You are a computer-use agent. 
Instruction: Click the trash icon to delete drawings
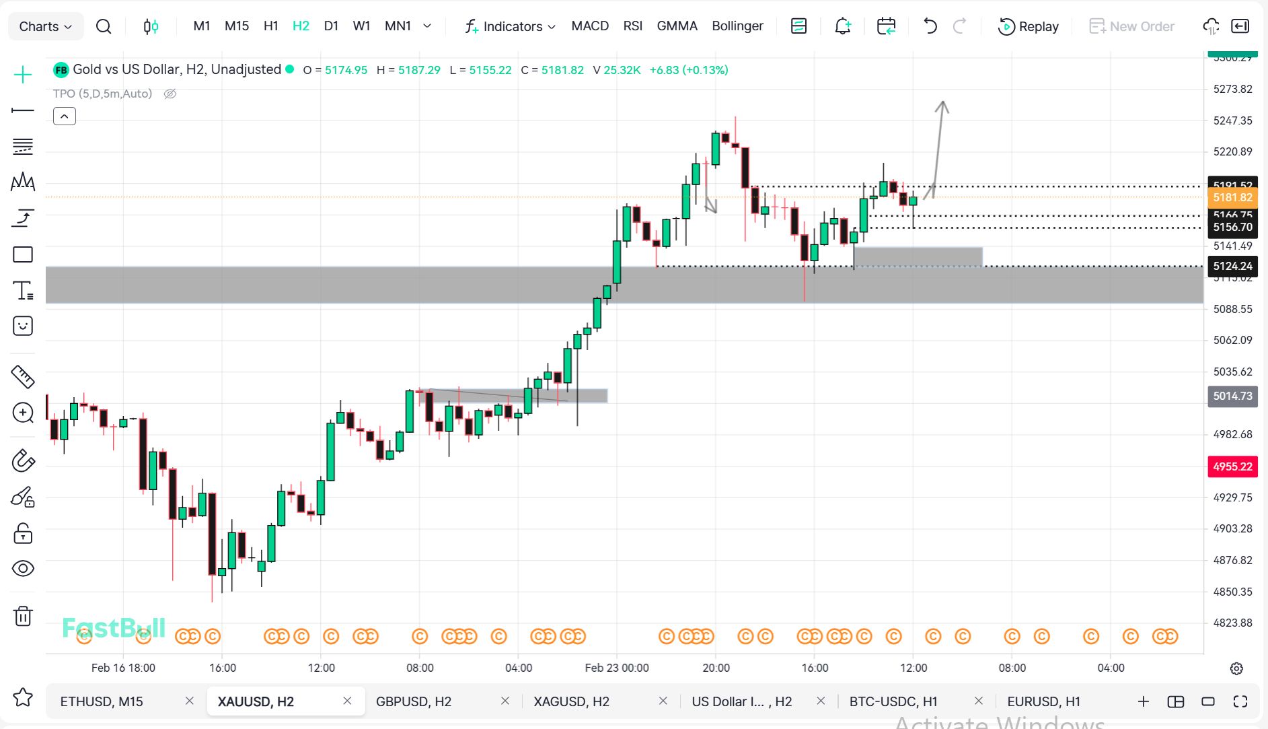tap(23, 616)
